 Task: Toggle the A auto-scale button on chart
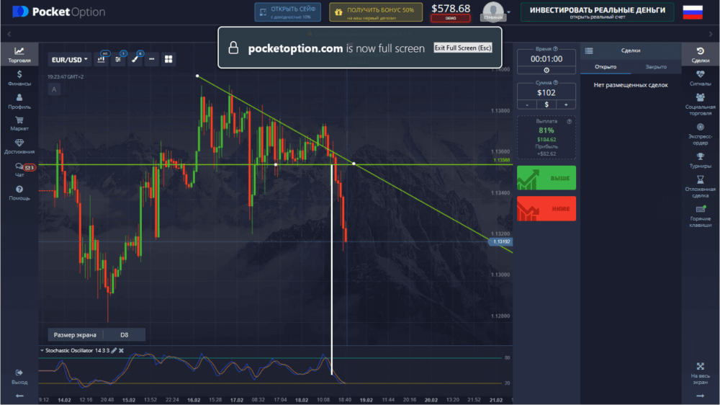point(54,89)
